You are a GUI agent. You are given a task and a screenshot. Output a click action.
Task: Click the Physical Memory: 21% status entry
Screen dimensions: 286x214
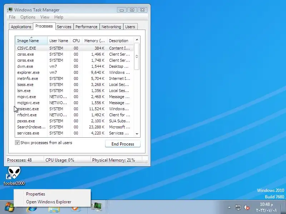click(x=113, y=160)
